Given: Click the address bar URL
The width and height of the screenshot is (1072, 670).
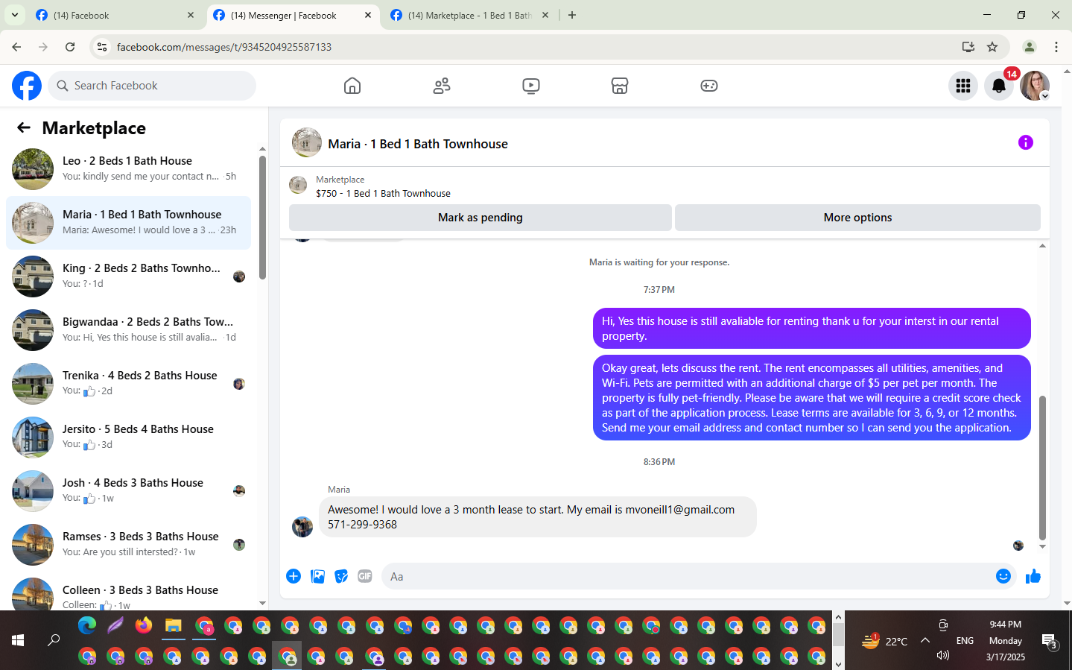Looking at the screenshot, I should (x=224, y=47).
